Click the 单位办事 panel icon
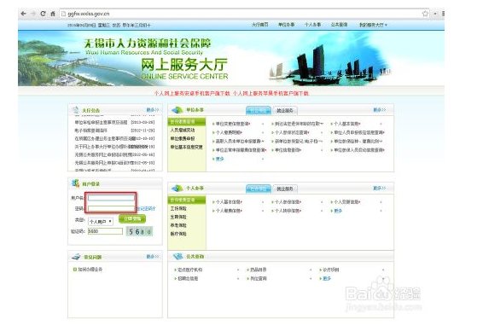Screen dimensions: 483x331 (x=177, y=109)
